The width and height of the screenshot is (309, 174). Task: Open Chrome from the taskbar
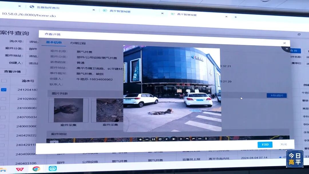[36, 169]
